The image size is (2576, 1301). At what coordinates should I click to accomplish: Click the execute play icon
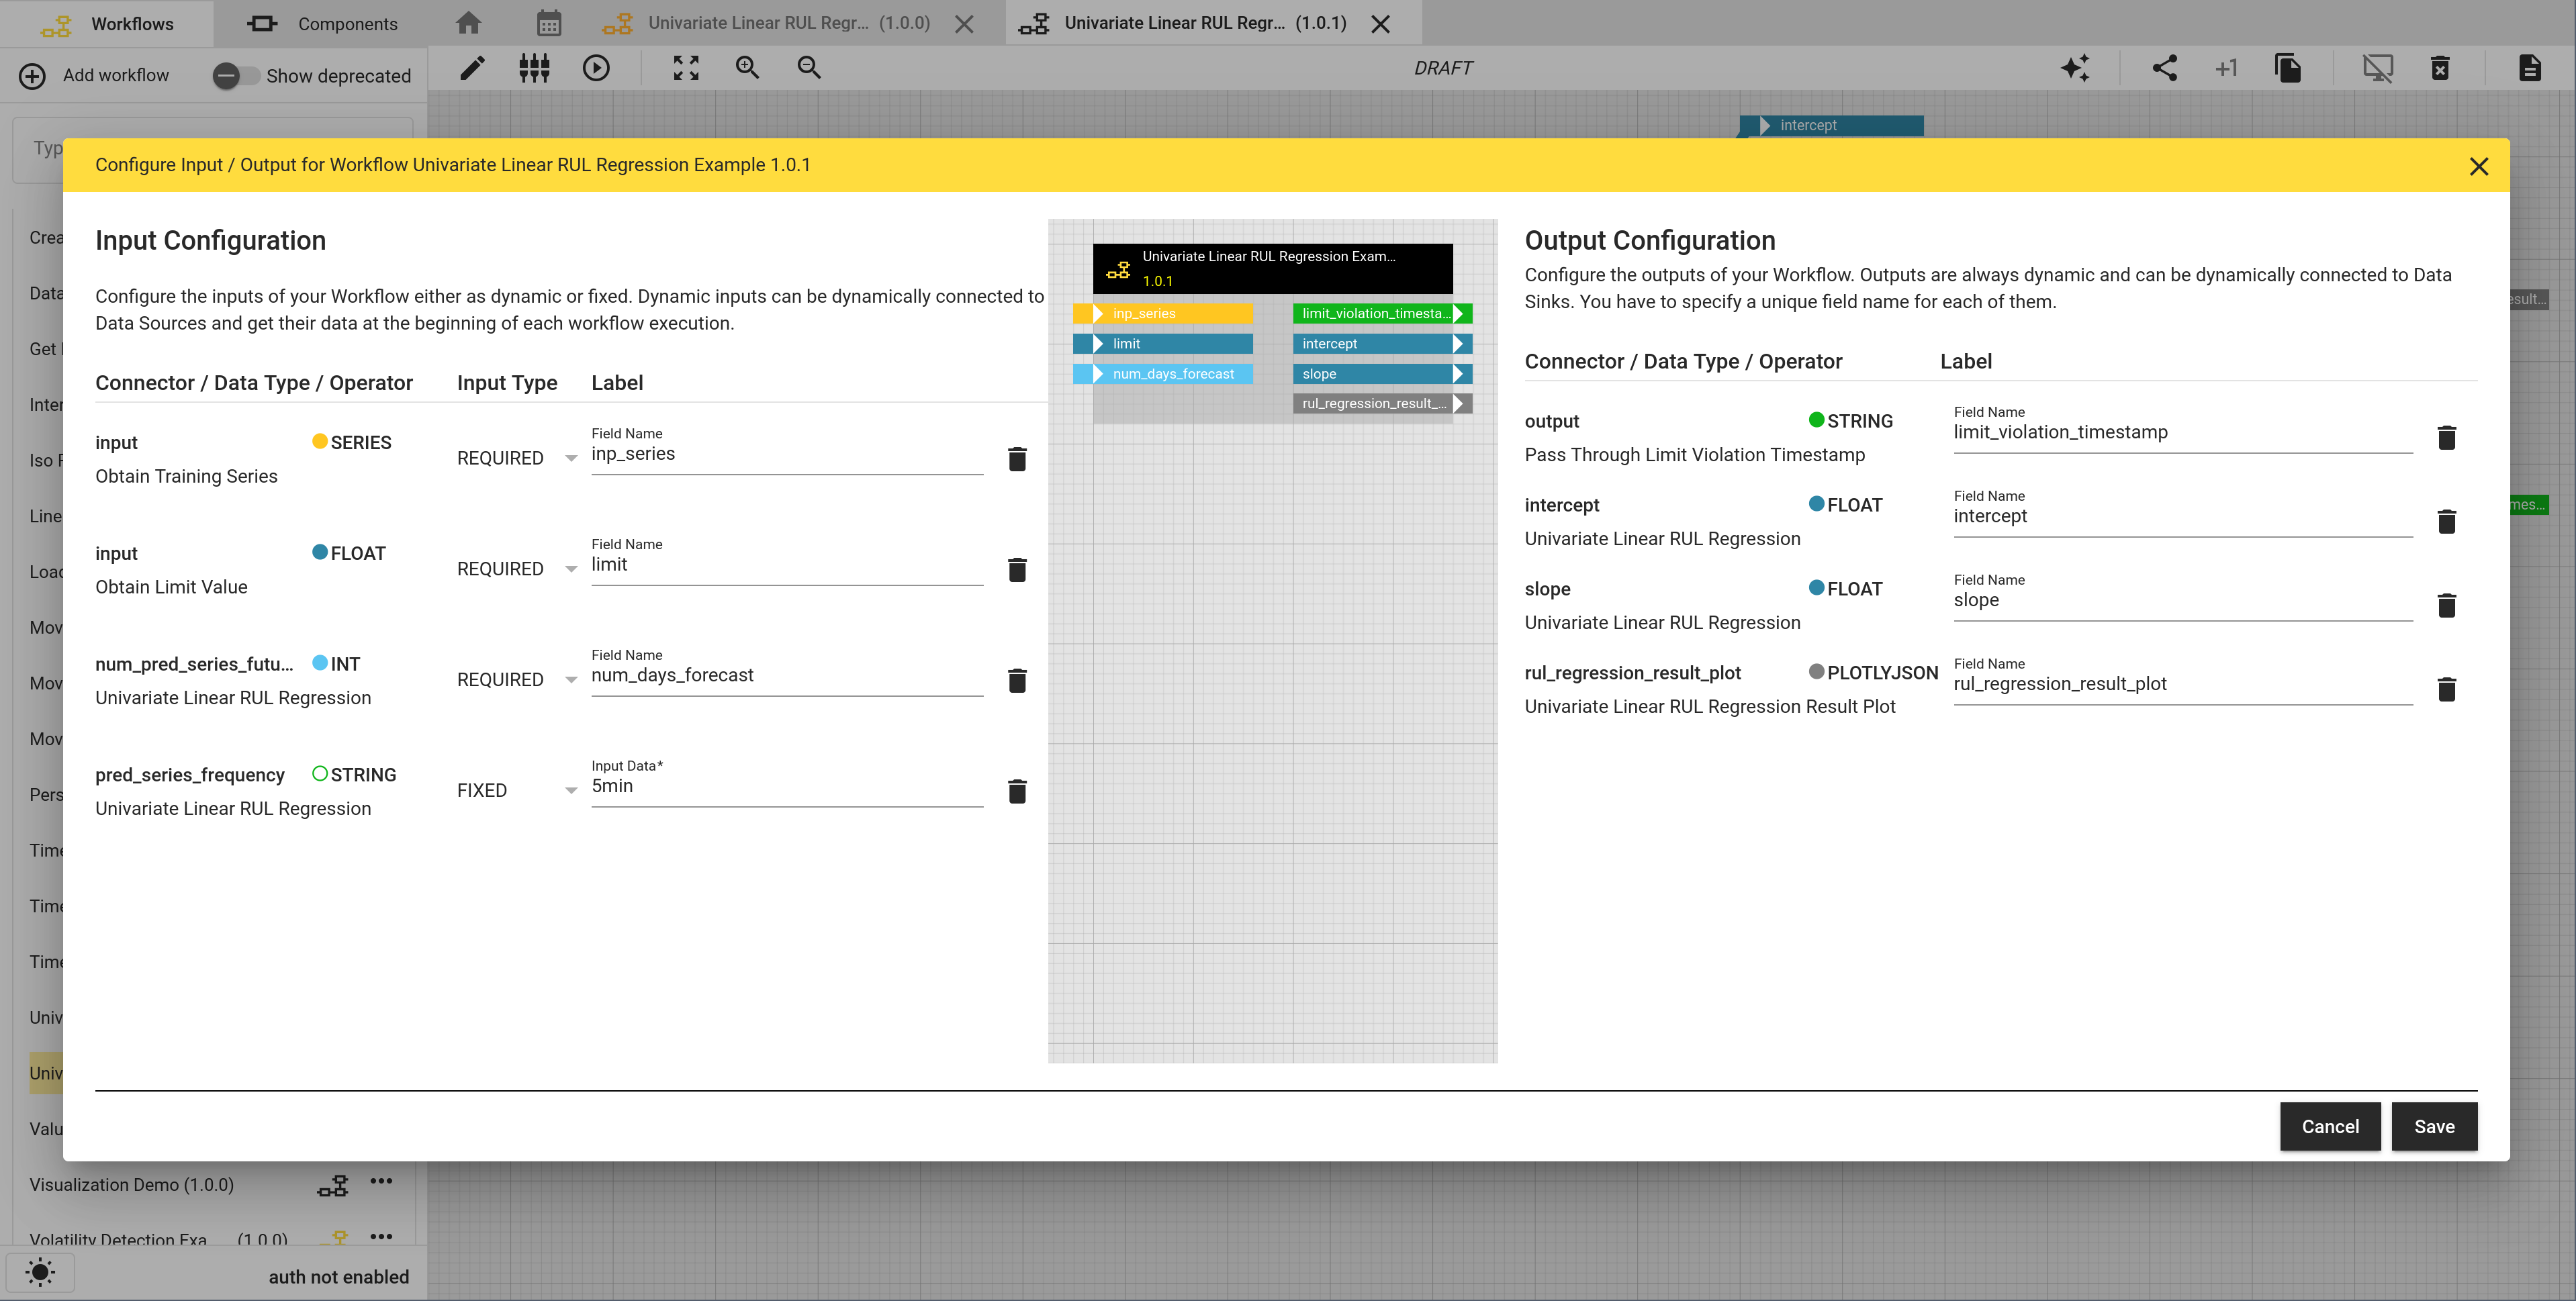(x=596, y=68)
